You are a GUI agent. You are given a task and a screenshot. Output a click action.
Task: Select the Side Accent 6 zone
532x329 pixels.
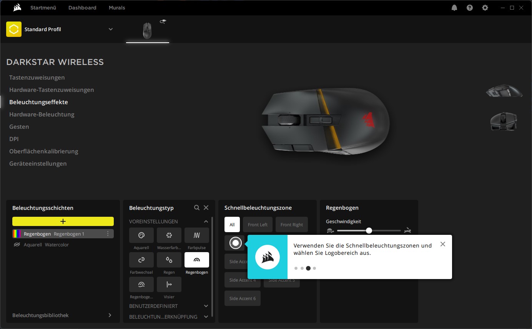[242, 298]
